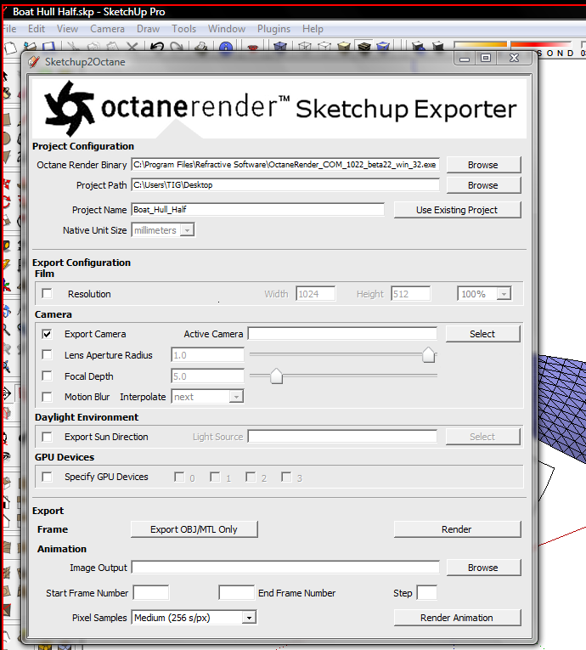Image resolution: width=586 pixels, height=650 pixels.
Task: Browse for Project Path
Action: click(483, 185)
